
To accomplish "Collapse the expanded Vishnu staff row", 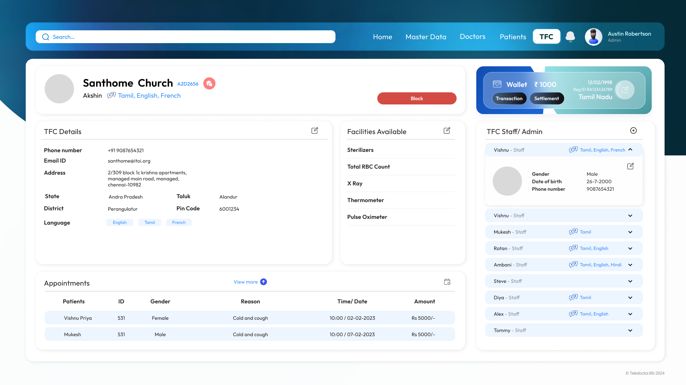I will coord(630,150).
